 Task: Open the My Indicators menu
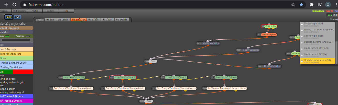(x=19, y=11)
